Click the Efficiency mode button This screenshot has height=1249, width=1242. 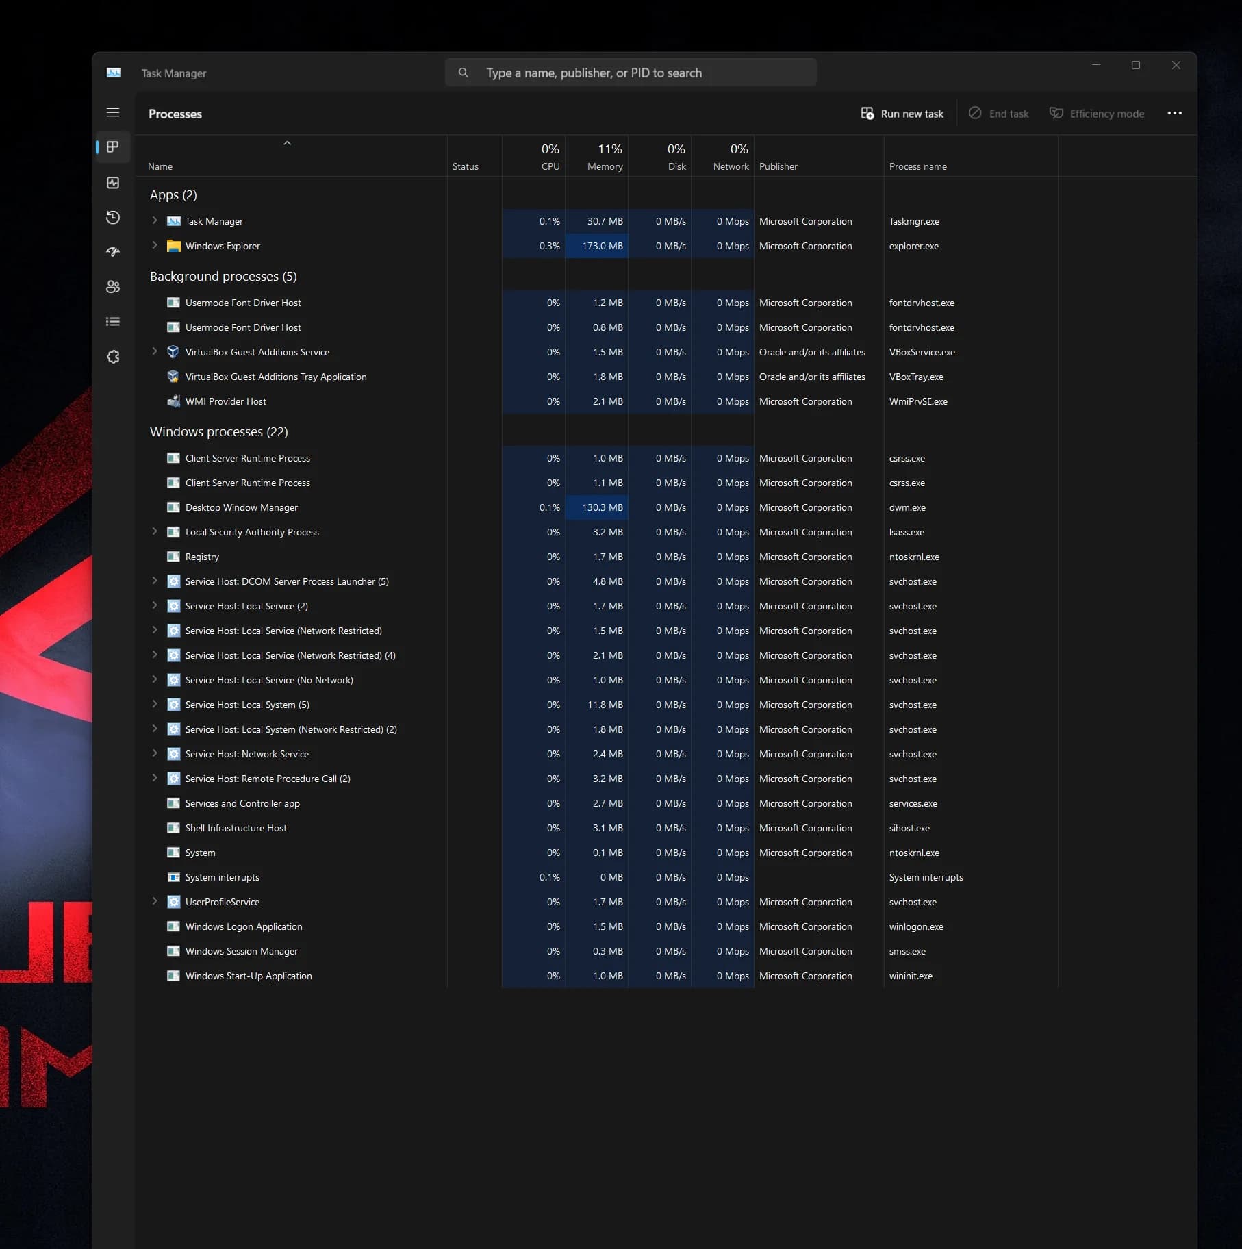tap(1097, 114)
